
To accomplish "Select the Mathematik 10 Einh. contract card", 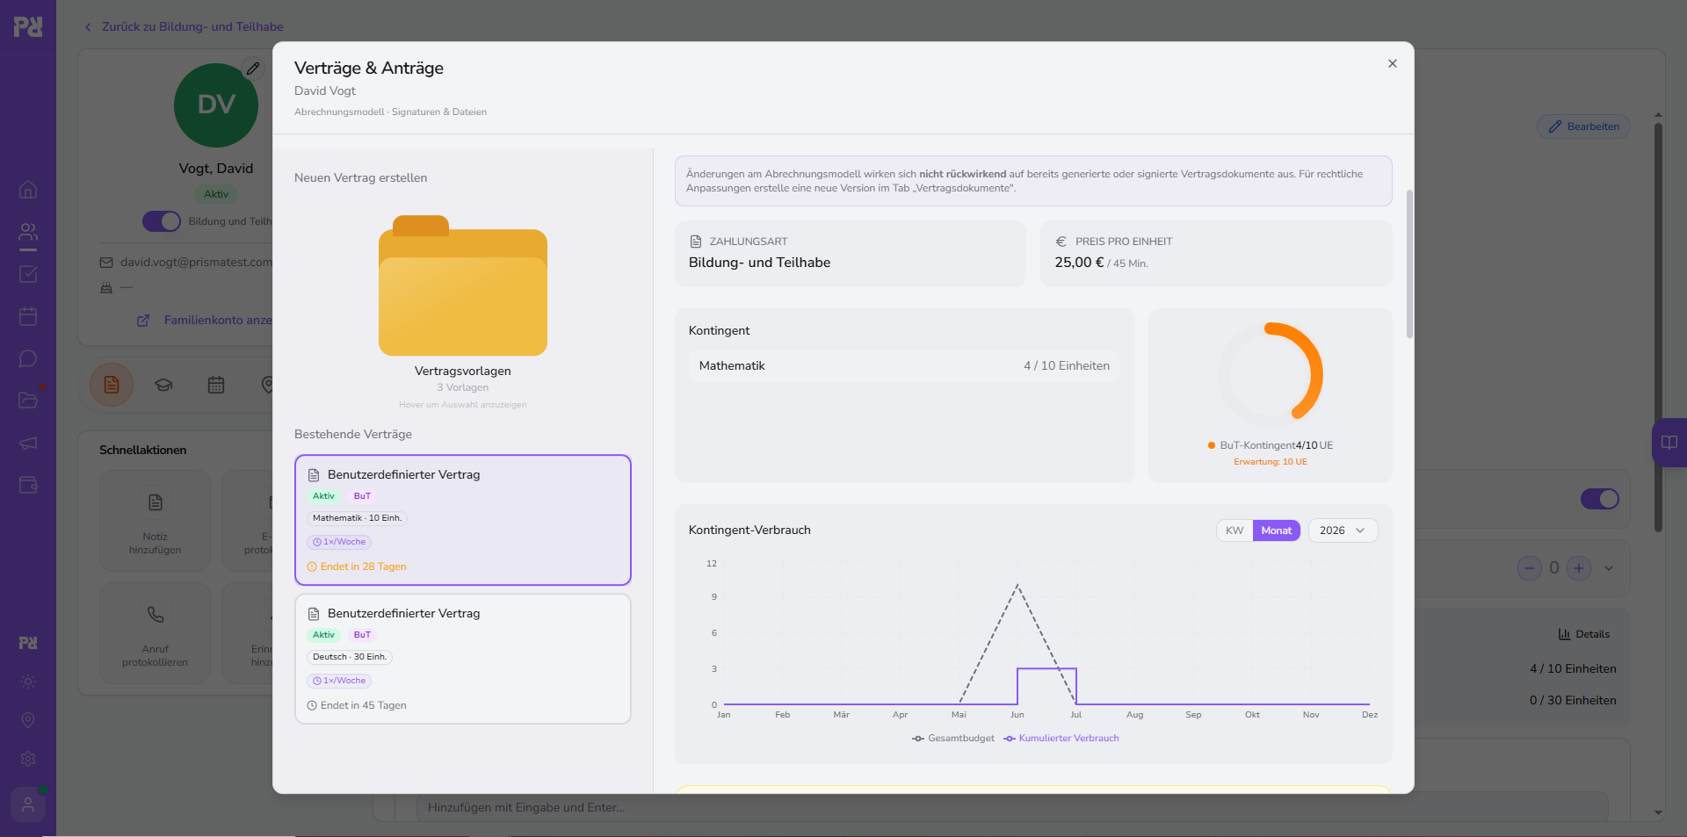I will point(463,520).
